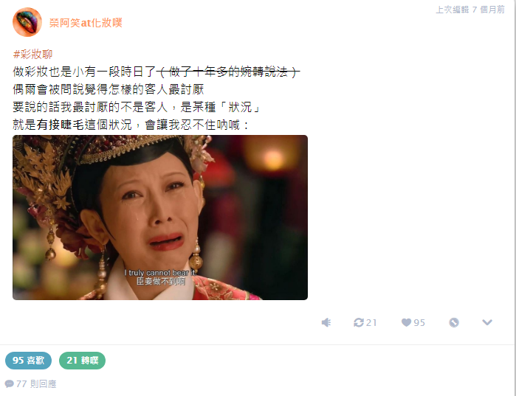This screenshot has width=516, height=396.
Task: Click the replurk count number 21
Action: point(371,323)
